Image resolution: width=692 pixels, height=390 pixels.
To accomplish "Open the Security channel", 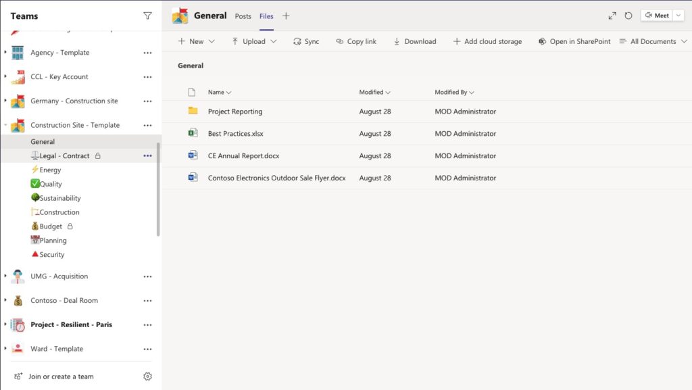I will click(48, 255).
